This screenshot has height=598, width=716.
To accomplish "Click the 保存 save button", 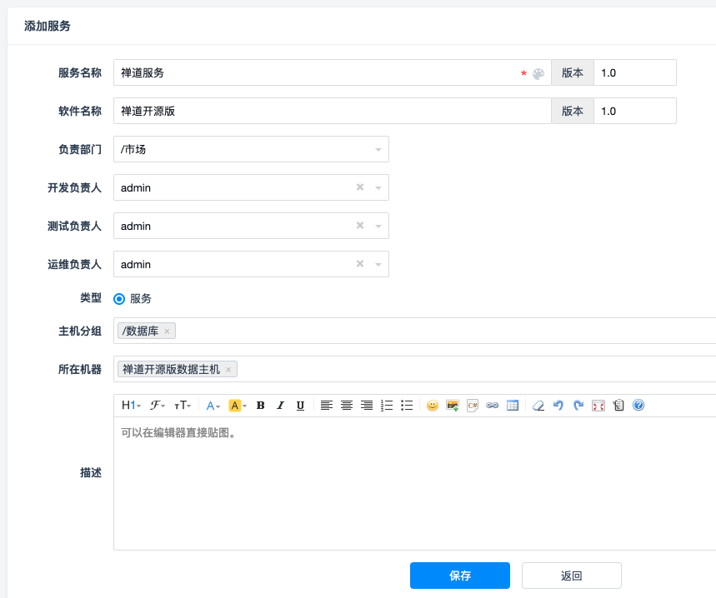I will click(459, 576).
